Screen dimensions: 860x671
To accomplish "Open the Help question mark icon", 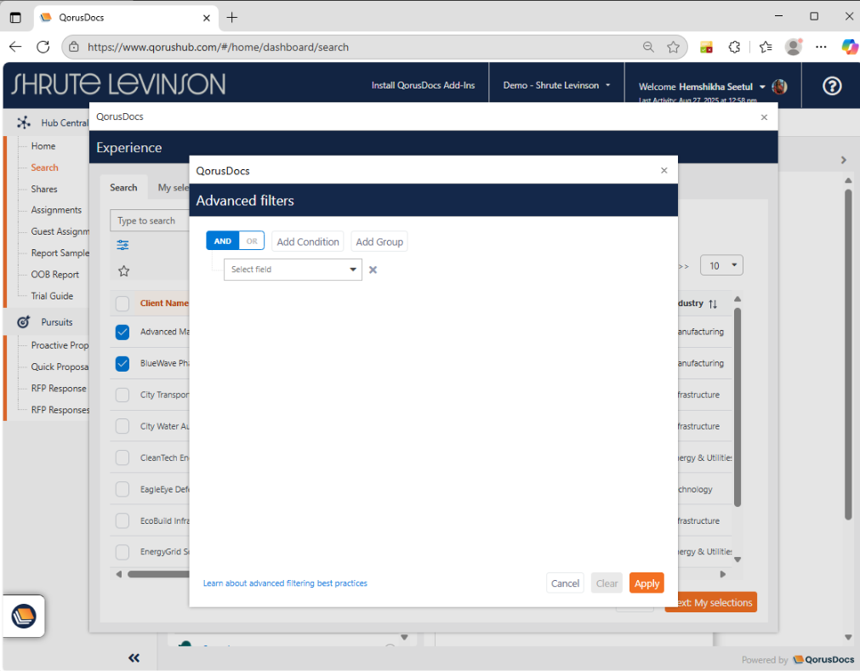I will (x=831, y=86).
